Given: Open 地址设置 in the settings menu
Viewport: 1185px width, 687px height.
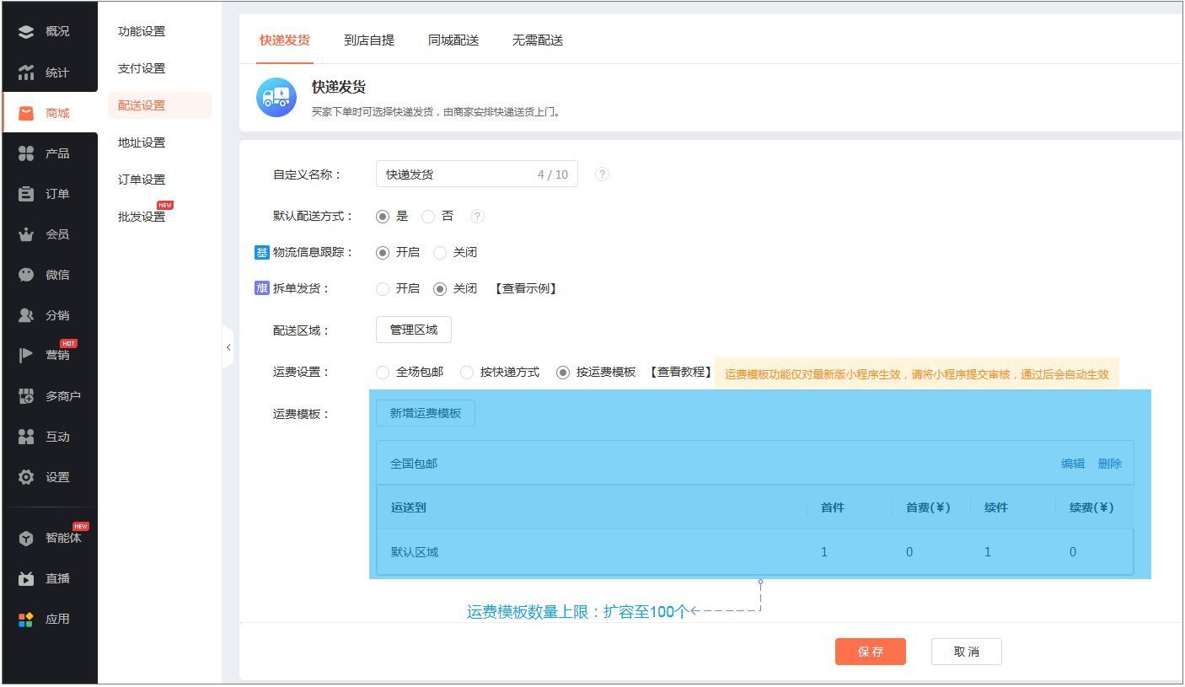Looking at the screenshot, I should [x=142, y=142].
